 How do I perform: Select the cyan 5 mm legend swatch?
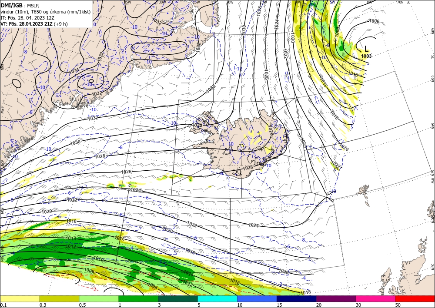217,298
